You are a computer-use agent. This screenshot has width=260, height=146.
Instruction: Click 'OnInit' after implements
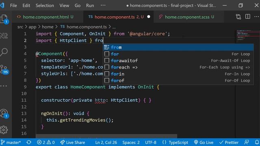pos(146,87)
